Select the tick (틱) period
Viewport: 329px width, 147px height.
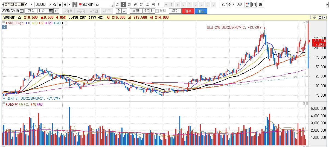pyautogui.click(x=153, y=5)
